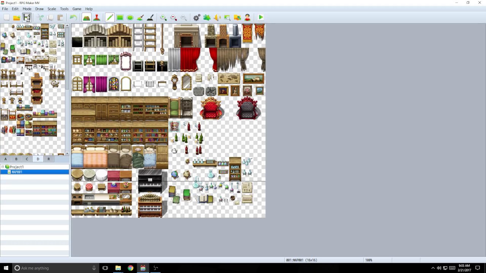
Task: Start Playtest with green arrow
Action: click(x=261, y=17)
